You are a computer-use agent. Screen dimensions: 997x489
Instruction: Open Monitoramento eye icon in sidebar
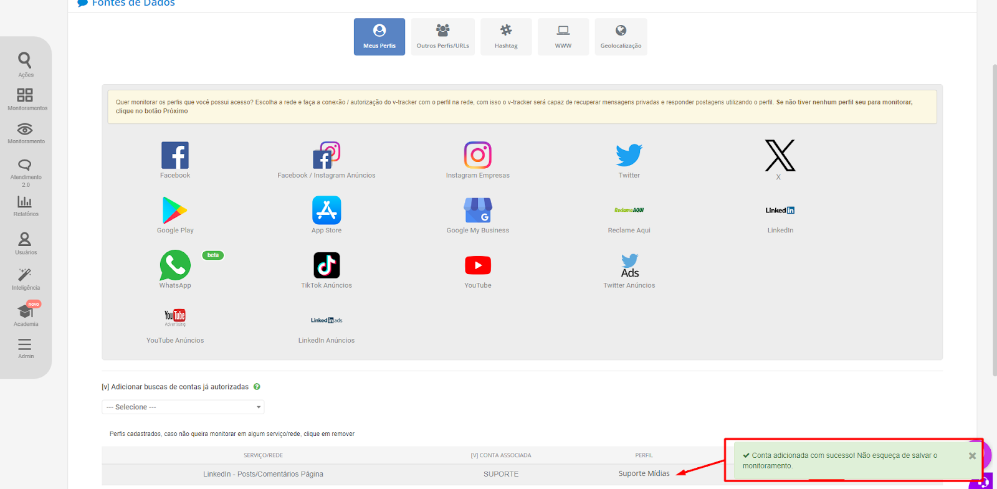[25, 129]
